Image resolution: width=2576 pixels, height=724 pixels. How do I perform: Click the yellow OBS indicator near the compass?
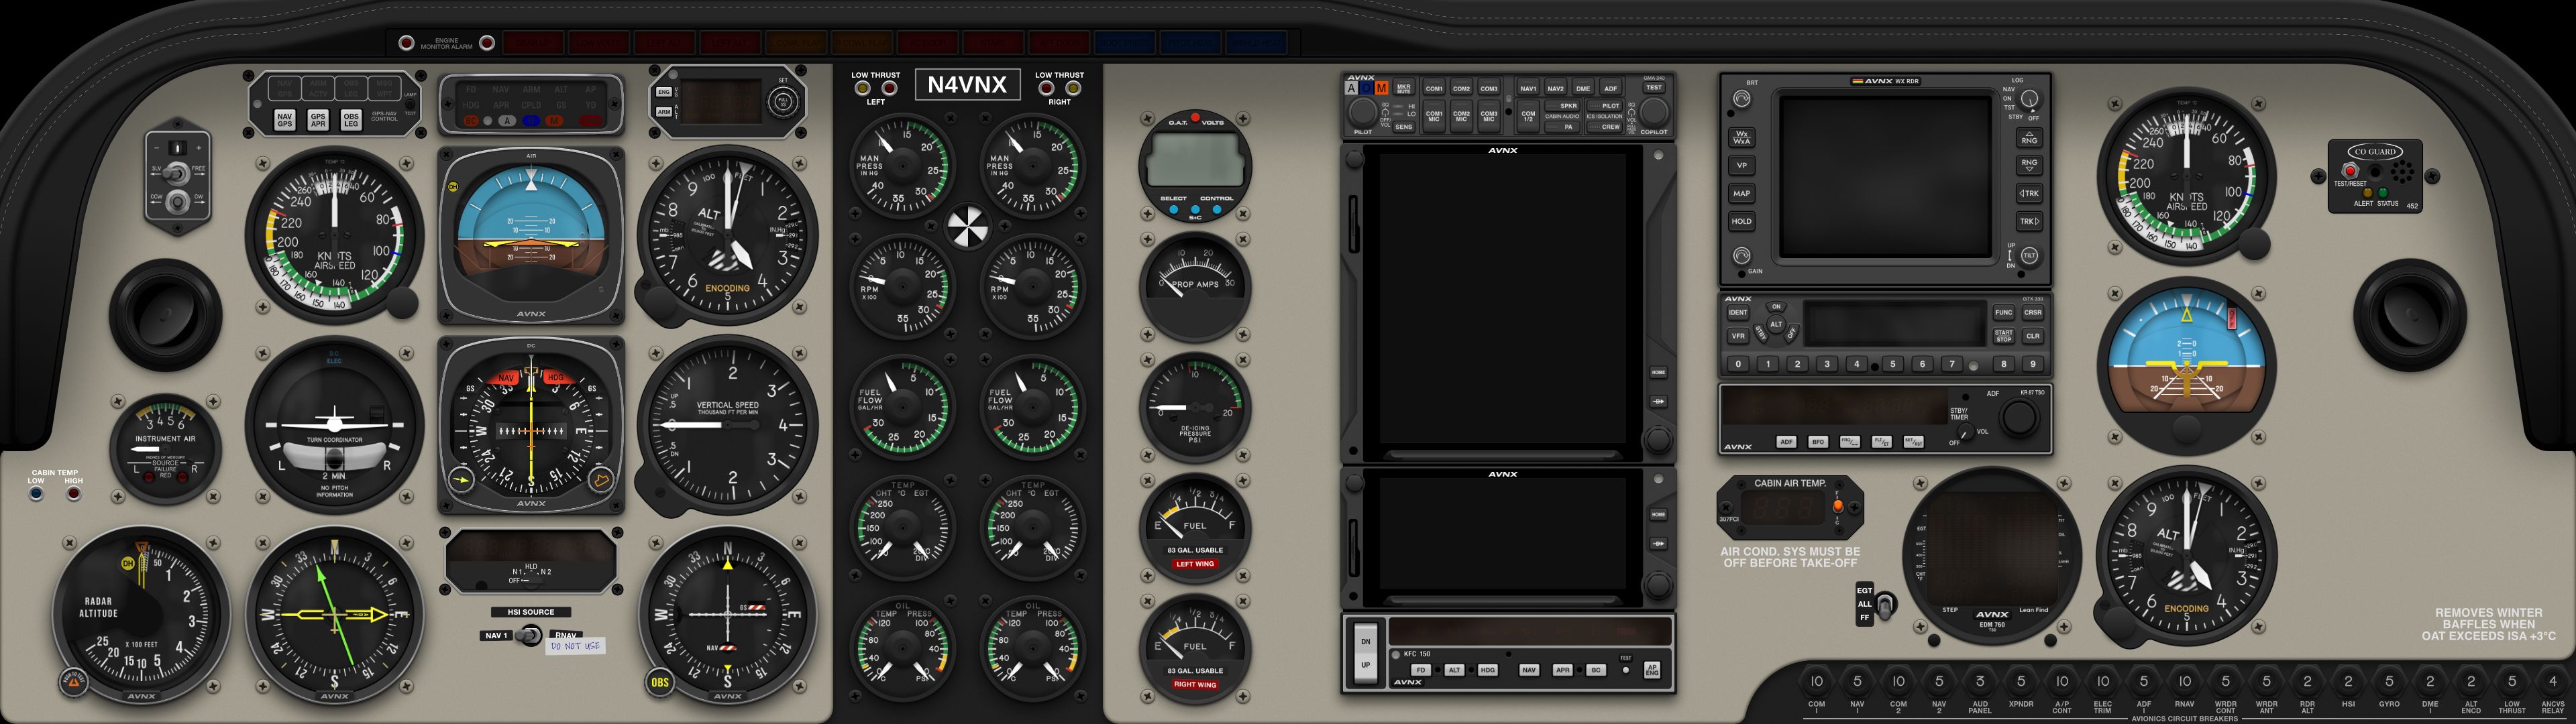pos(660,683)
